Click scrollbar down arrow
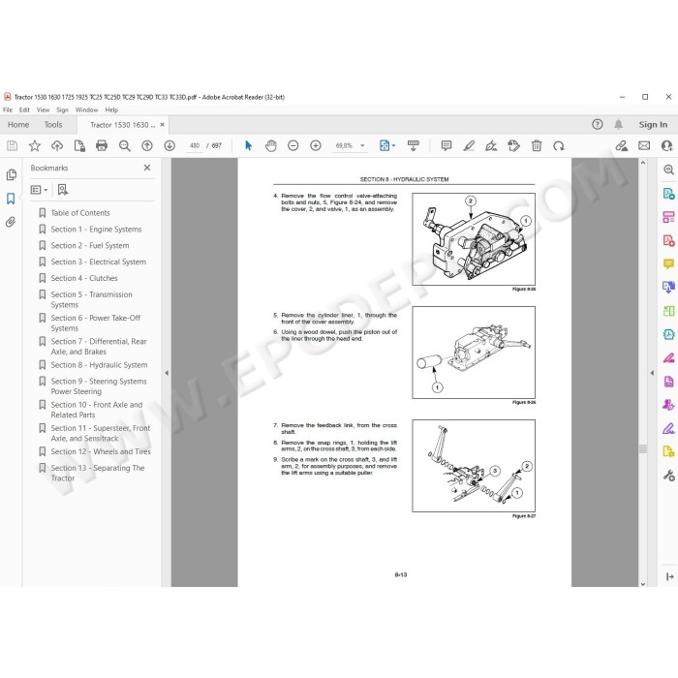 (643, 583)
